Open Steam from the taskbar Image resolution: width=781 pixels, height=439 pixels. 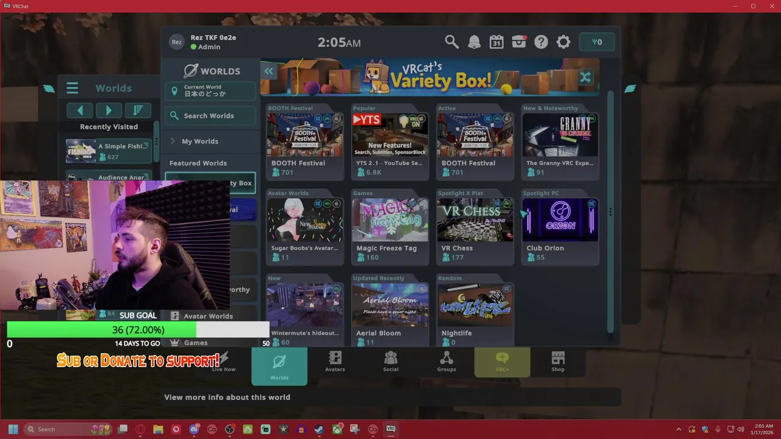(319, 429)
